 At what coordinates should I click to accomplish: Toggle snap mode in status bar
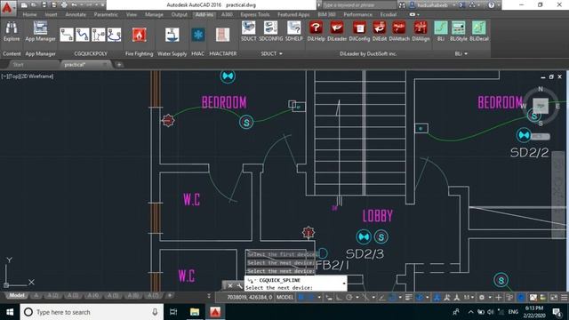coord(310,298)
